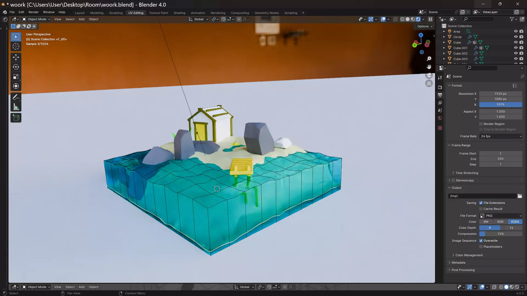Click the pan view hand icon

click(429, 67)
